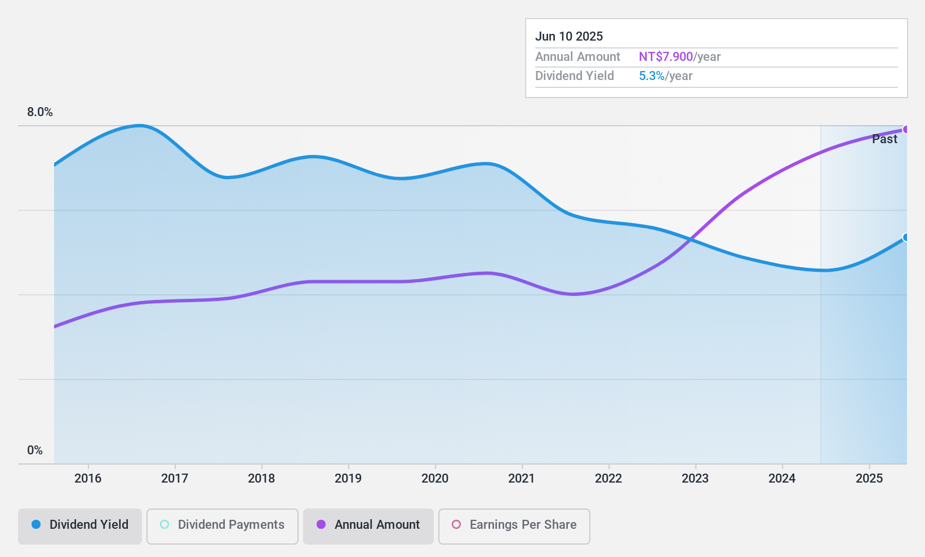
Task: Click the Past region label
Action: coord(884,139)
